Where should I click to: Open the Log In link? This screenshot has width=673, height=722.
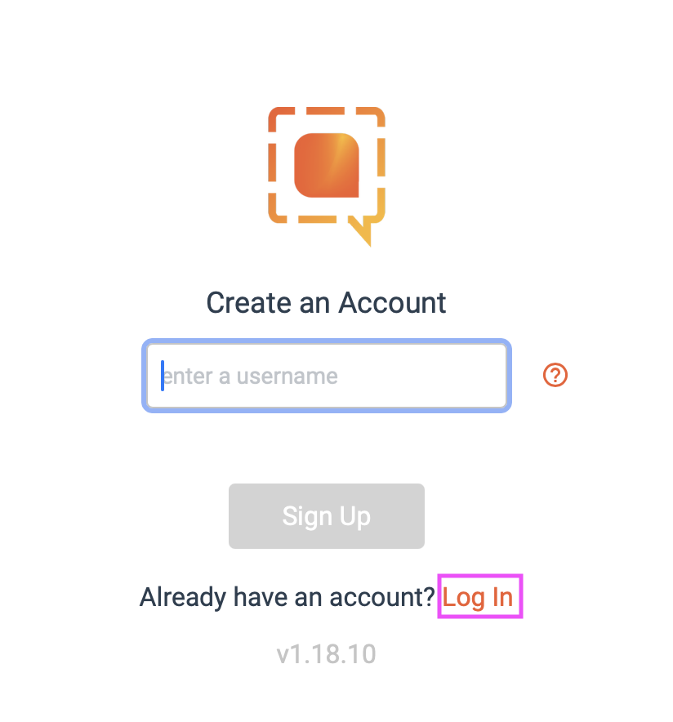(479, 598)
